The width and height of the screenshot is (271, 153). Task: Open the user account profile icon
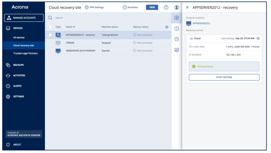click(176, 7)
